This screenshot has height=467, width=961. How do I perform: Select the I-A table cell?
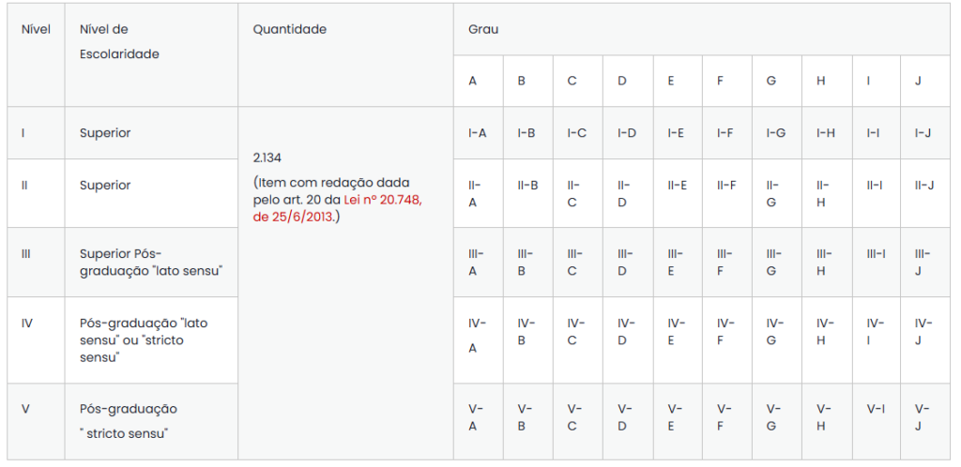[477, 133]
